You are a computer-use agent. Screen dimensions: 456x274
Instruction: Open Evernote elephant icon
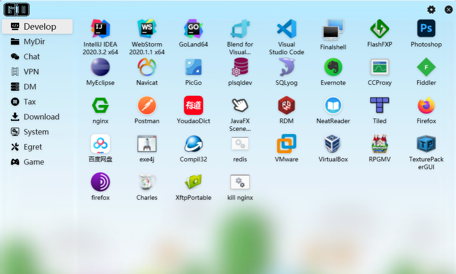[333, 67]
